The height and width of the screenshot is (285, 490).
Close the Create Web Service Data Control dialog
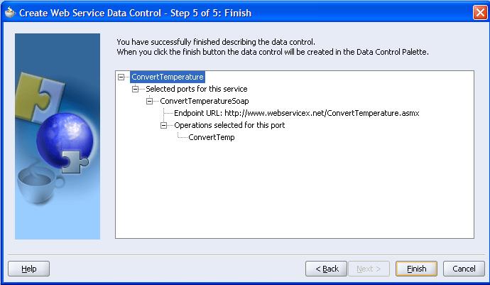click(479, 13)
